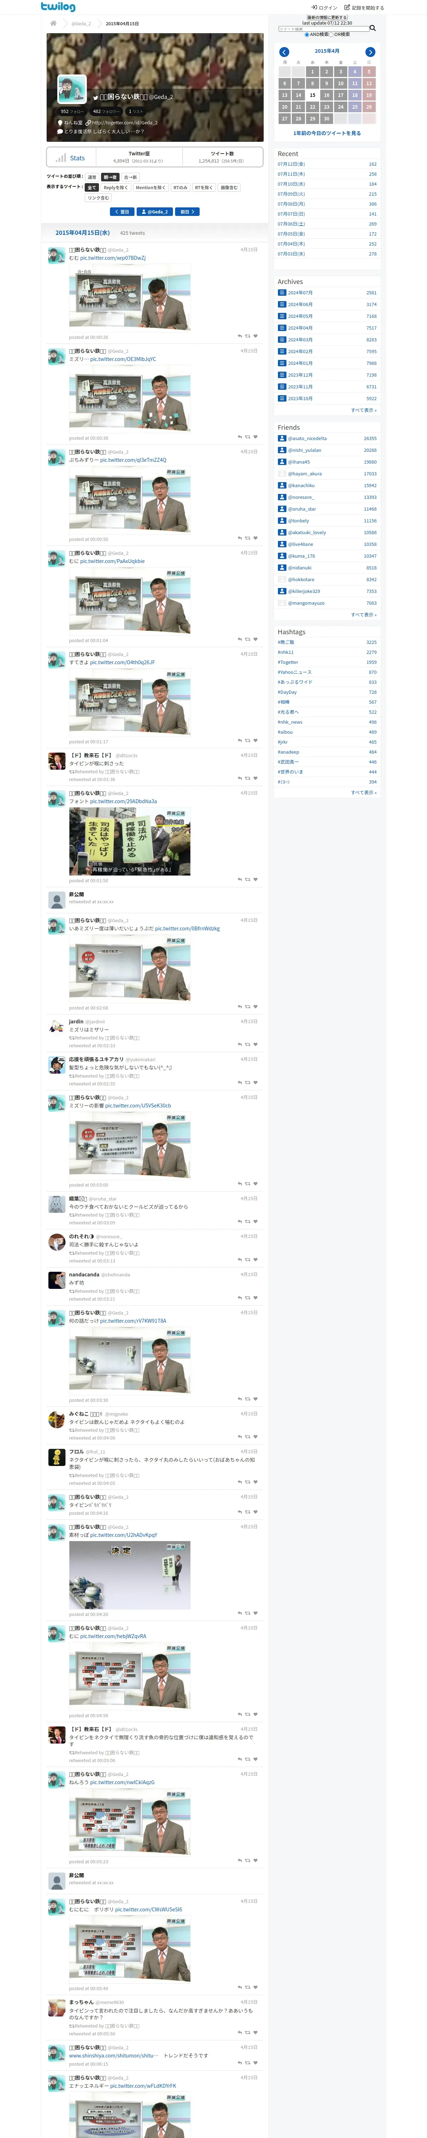The width and height of the screenshot is (427, 2138).
Task: Show all Archives with すべて表示
Action: [363, 410]
